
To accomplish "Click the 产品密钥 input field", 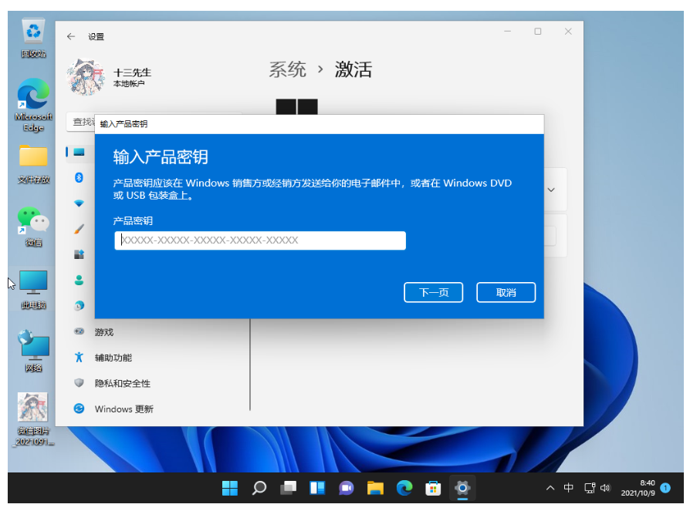I will point(260,240).
